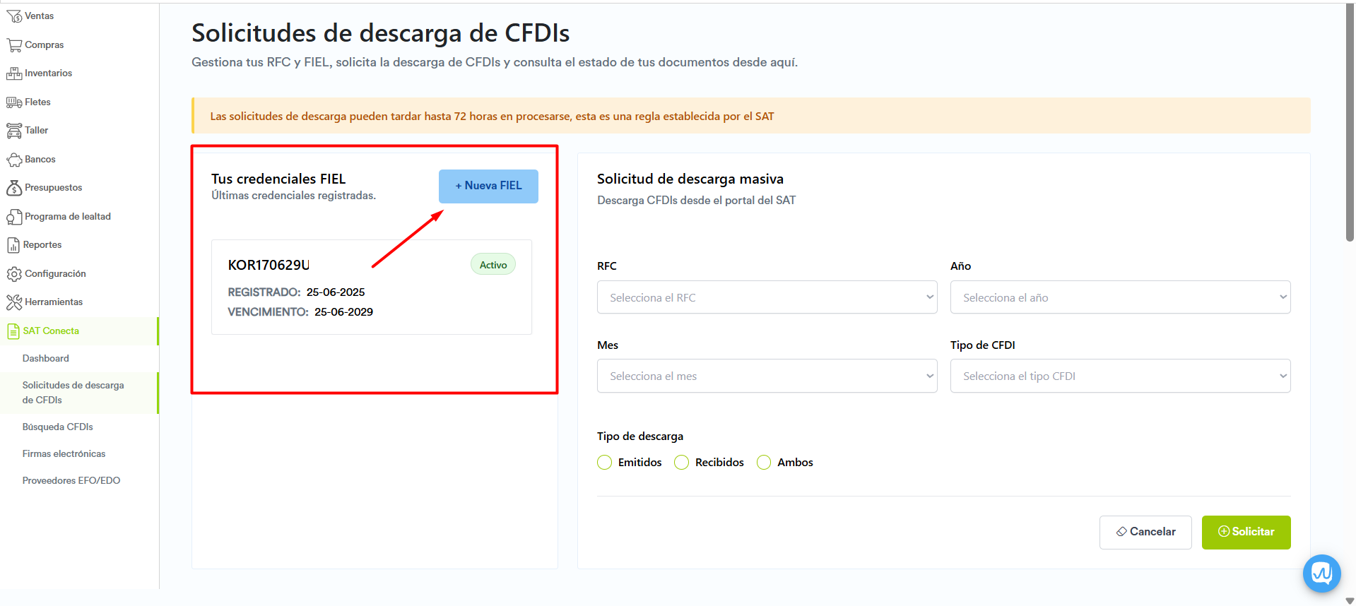
Task: Open Compras via the shopping cart icon
Action: (13, 45)
